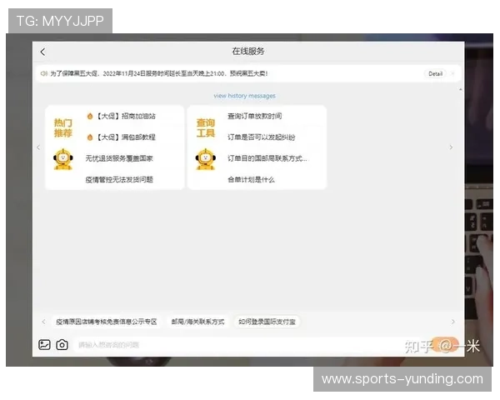The width and height of the screenshot is (500, 400).
Task: Select 合单计划是什么 entry
Action: (251, 180)
